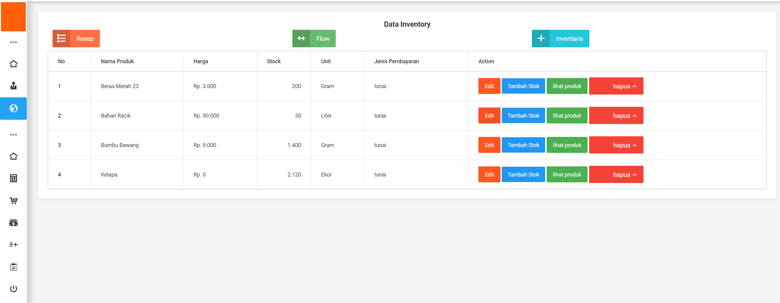Image resolution: width=780 pixels, height=303 pixels.
Task: Select the Kelapa product name
Action: [109, 175]
